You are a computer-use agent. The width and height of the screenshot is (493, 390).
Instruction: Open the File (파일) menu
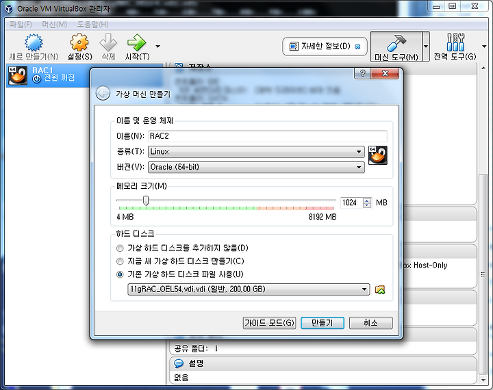(21, 25)
